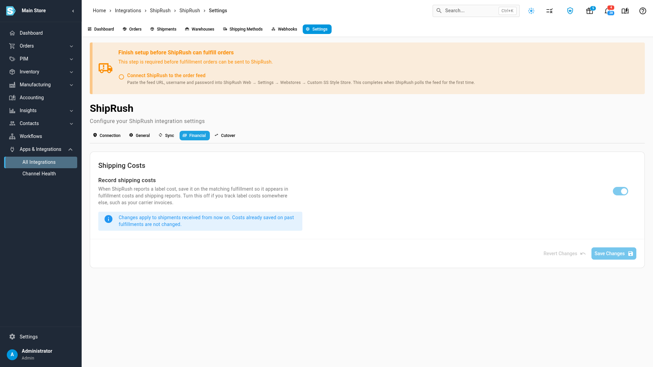Expand the Insights sidebar menu
The width and height of the screenshot is (653, 367).
click(x=41, y=110)
